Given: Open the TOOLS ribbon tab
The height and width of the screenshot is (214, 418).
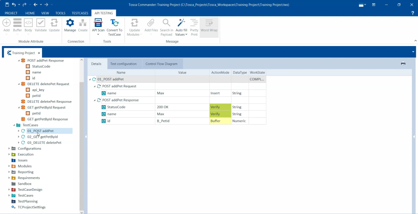Looking at the screenshot, I should (x=60, y=13).
